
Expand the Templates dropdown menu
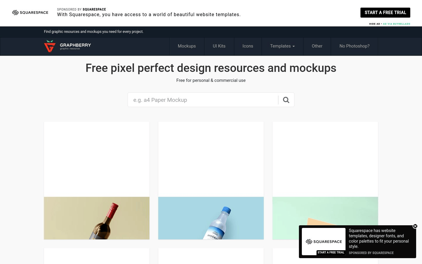[282, 46]
